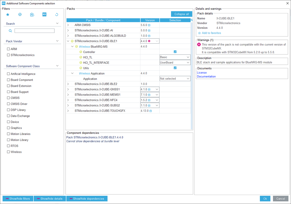Click the installed packs filter icon
The height and width of the screenshot is (204, 291).
coord(32,15)
